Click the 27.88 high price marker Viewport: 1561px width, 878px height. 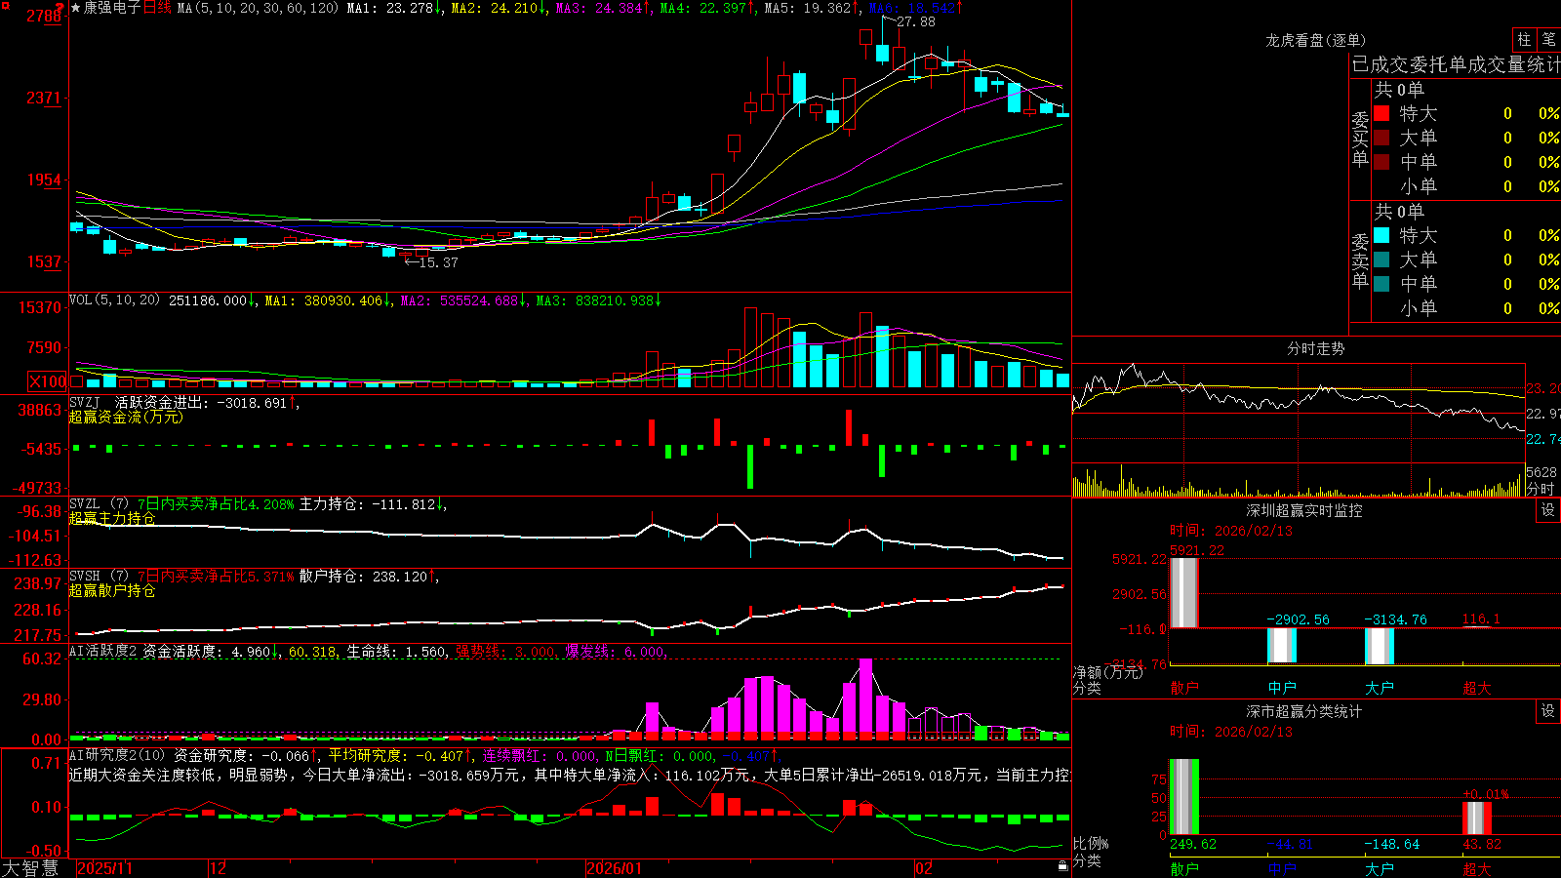(915, 21)
